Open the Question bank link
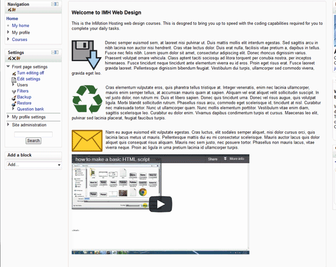The width and height of the screenshot is (336, 267). [x=30, y=109]
